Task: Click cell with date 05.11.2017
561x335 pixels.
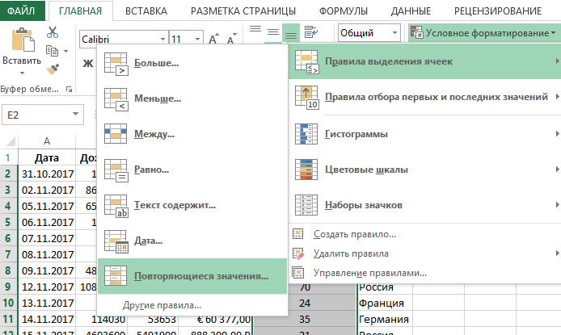Action: click(x=47, y=206)
